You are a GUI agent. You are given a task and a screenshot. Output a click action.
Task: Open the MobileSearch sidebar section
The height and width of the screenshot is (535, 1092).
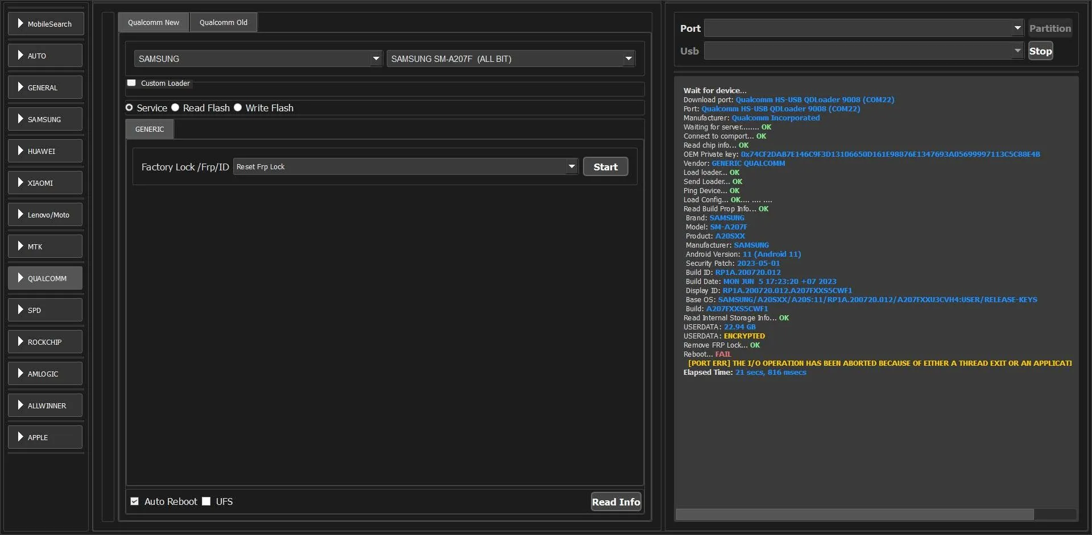point(46,24)
